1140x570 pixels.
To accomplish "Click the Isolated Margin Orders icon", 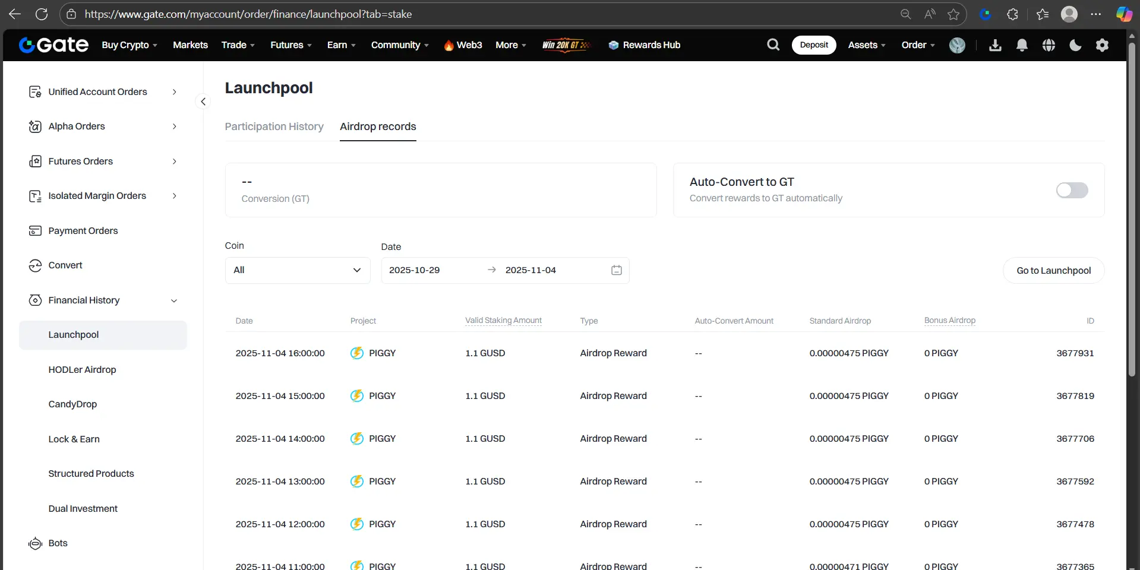I will coord(35,196).
